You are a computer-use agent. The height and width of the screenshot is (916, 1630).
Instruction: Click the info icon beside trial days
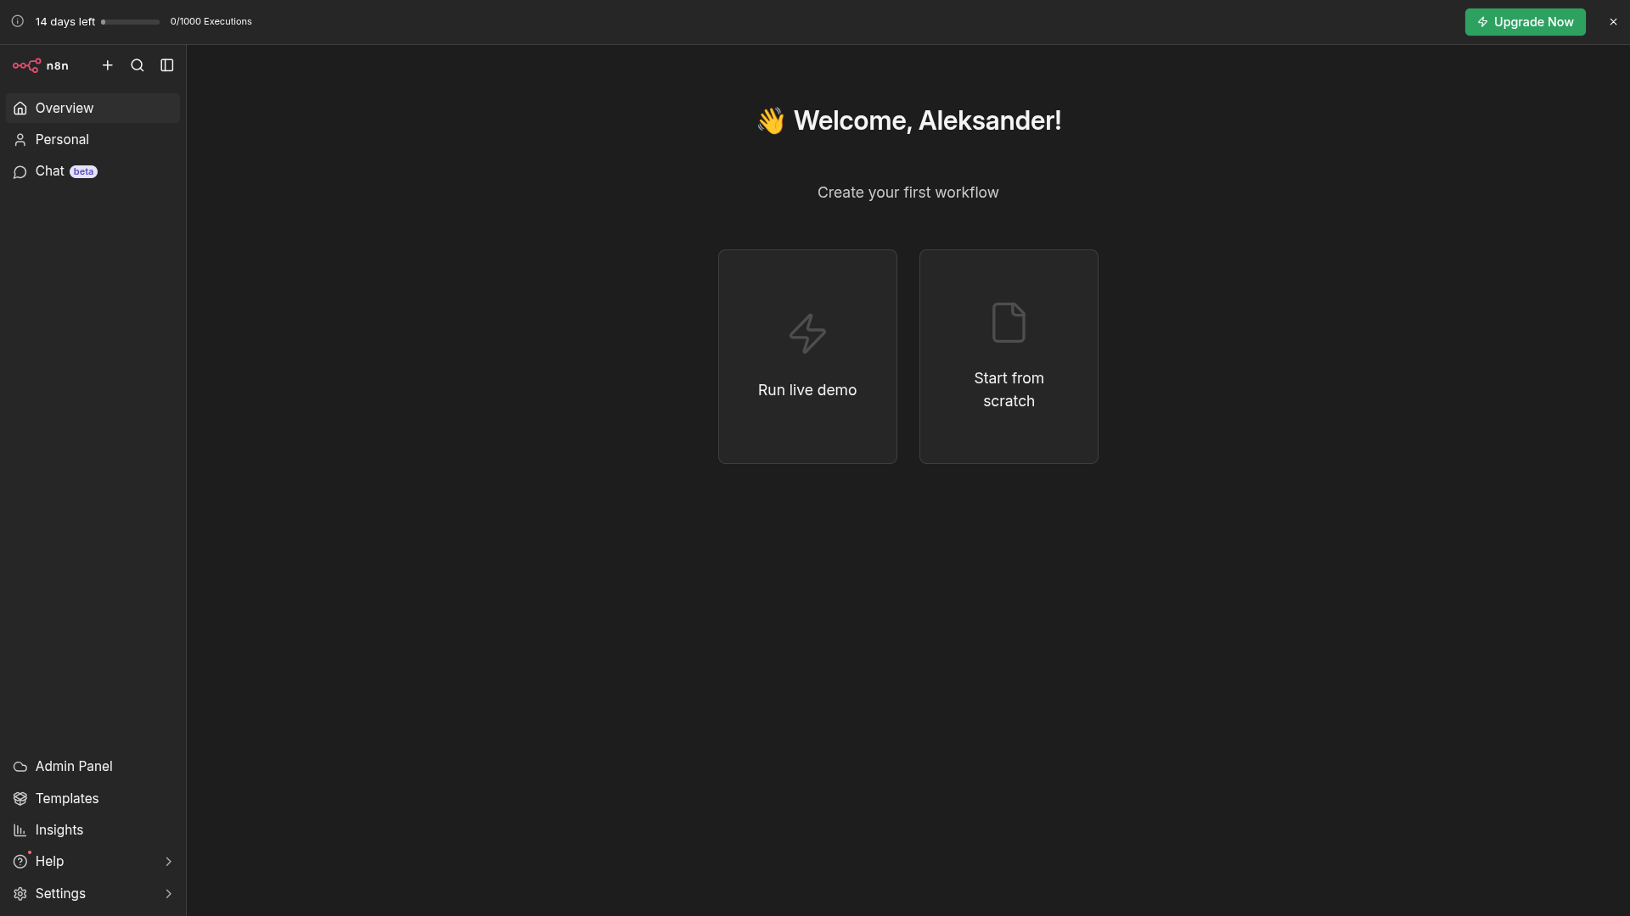[17, 21]
